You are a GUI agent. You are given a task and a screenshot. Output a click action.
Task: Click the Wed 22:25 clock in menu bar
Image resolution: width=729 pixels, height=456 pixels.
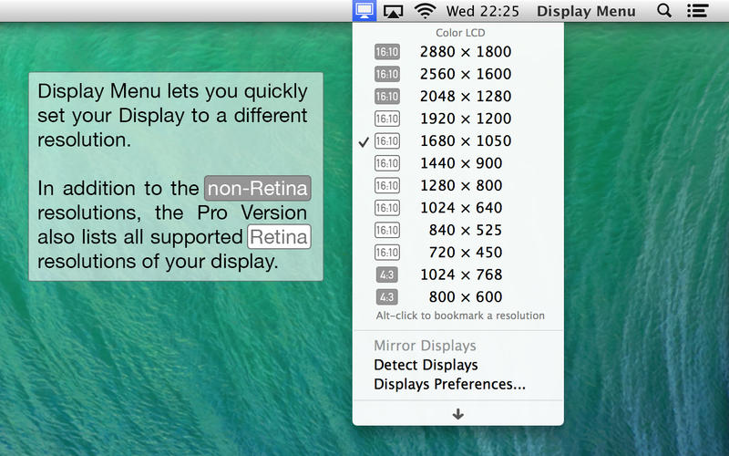[x=482, y=11]
